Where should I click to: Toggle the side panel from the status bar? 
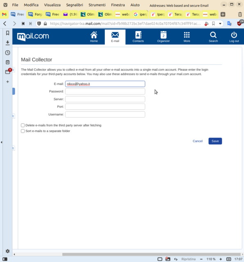(5, 259)
